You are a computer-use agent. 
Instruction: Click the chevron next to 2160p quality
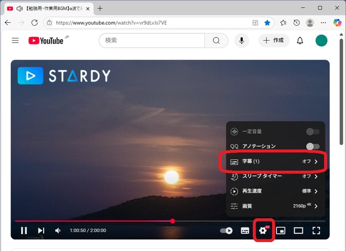click(316, 206)
